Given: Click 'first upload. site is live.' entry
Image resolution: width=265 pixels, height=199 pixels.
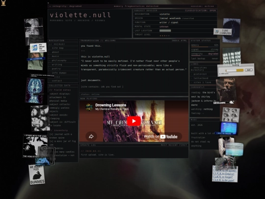Looking at the screenshot, I should (98, 155).
